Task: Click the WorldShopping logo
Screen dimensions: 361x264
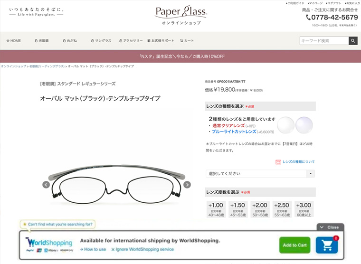Action: point(49,245)
